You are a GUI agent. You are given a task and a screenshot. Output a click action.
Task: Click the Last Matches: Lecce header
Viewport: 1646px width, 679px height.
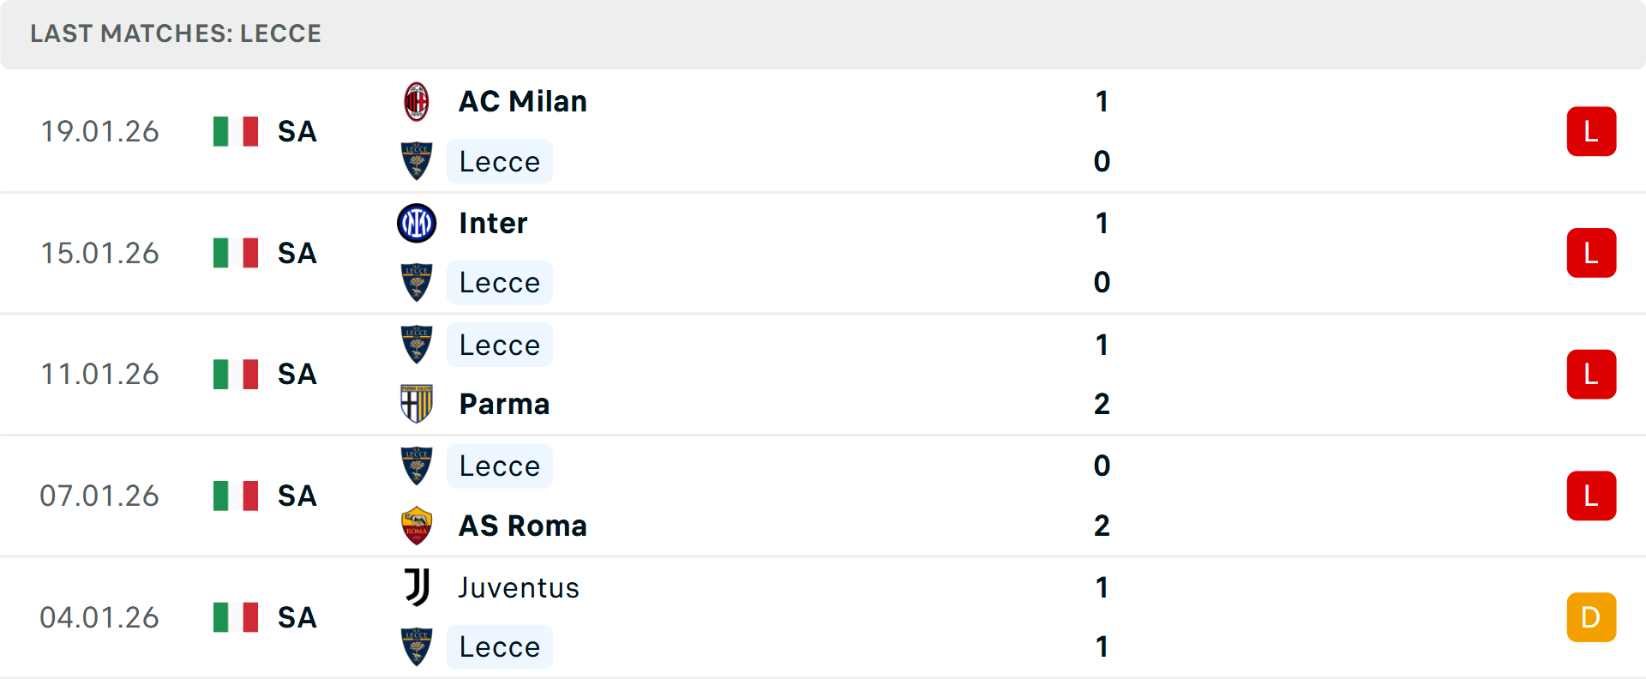point(176,34)
